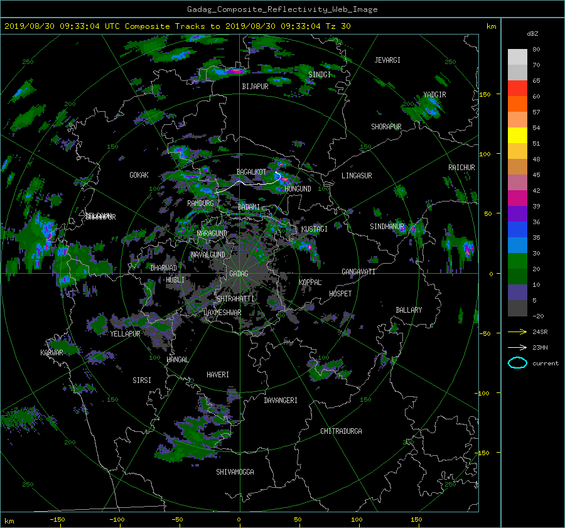This screenshot has height=528, width=565.
Task: Click the GOKAK city label
Action: 139,175
